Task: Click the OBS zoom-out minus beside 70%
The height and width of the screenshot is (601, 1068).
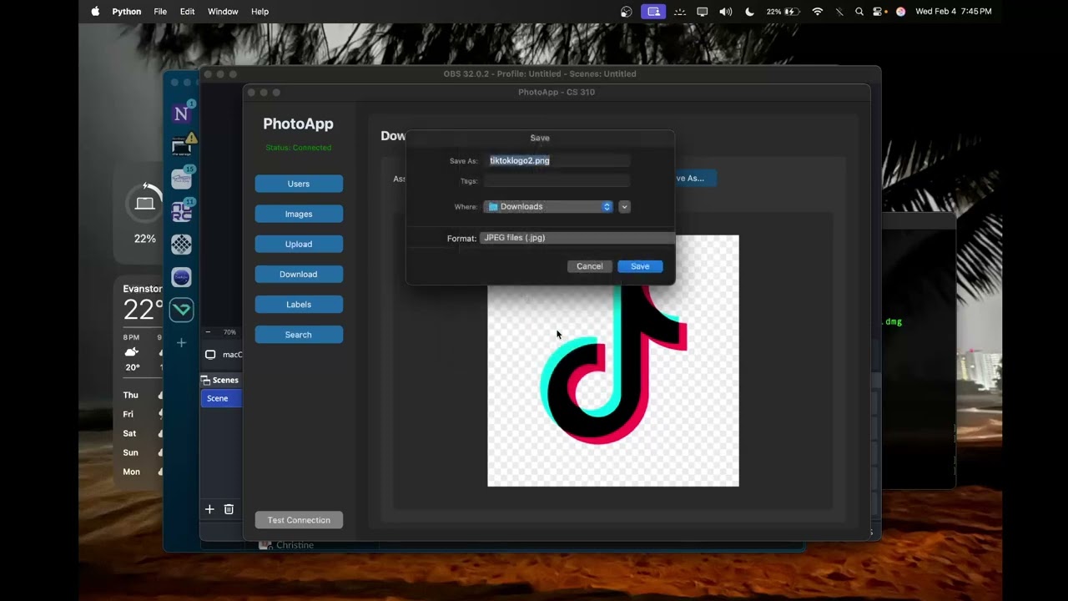Action: click(x=208, y=332)
